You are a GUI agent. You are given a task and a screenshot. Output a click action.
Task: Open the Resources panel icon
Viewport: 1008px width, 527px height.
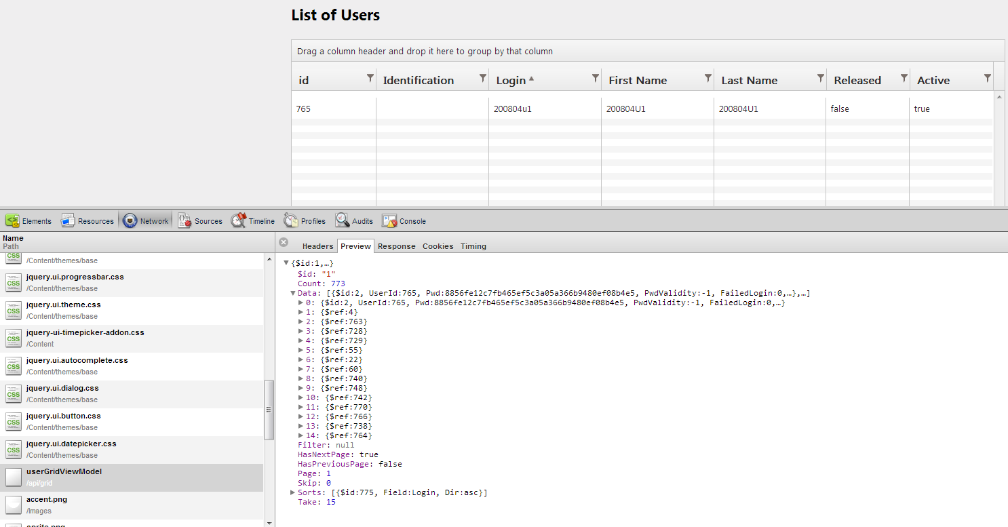[x=69, y=221]
